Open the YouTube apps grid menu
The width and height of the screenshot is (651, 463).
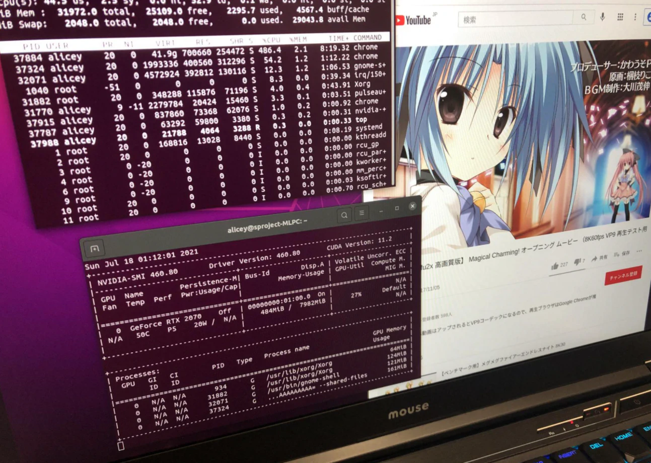pyautogui.click(x=620, y=17)
